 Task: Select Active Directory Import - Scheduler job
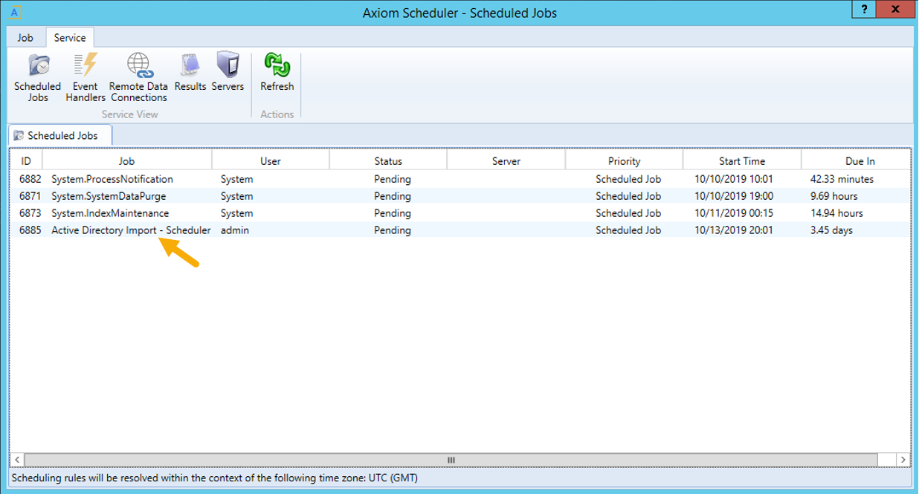(x=460, y=230)
